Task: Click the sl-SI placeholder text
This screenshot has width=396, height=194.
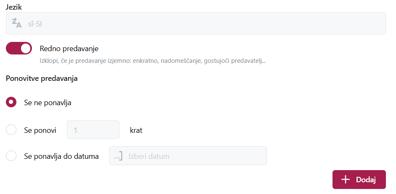Action: [35, 24]
